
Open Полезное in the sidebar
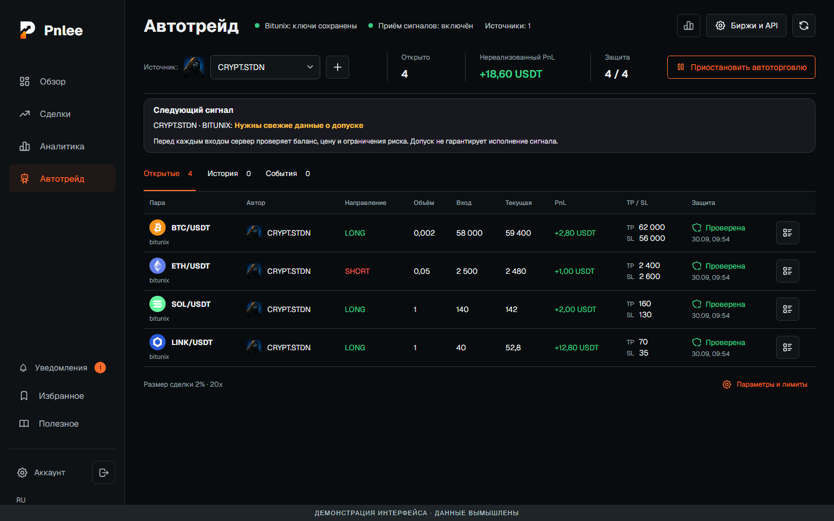62,424
